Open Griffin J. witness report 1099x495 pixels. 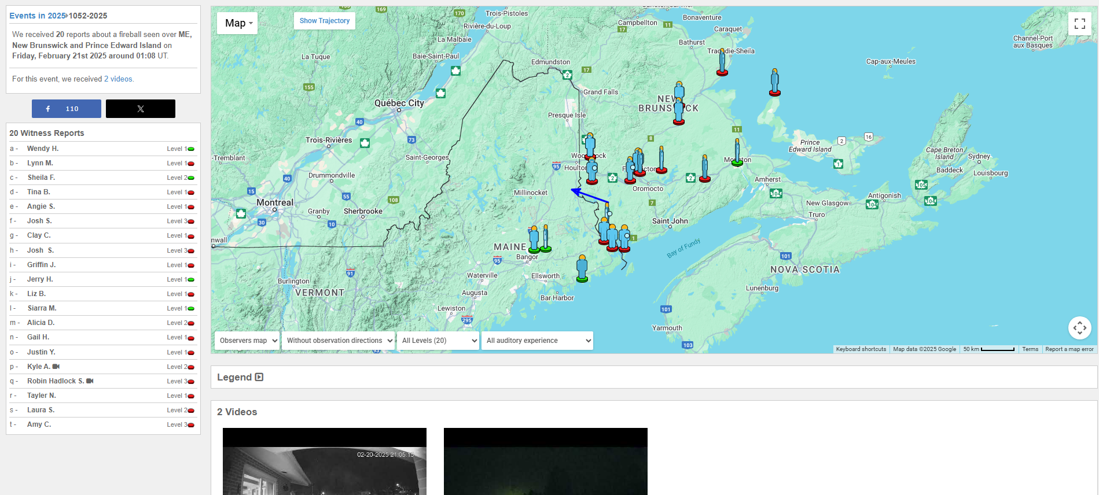click(42, 265)
